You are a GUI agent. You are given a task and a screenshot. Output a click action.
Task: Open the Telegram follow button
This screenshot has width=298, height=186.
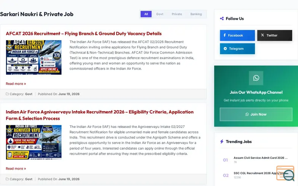tap(237, 49)
